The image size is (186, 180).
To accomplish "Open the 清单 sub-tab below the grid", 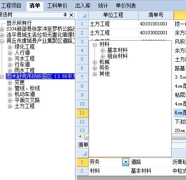I will pos(83,145).
